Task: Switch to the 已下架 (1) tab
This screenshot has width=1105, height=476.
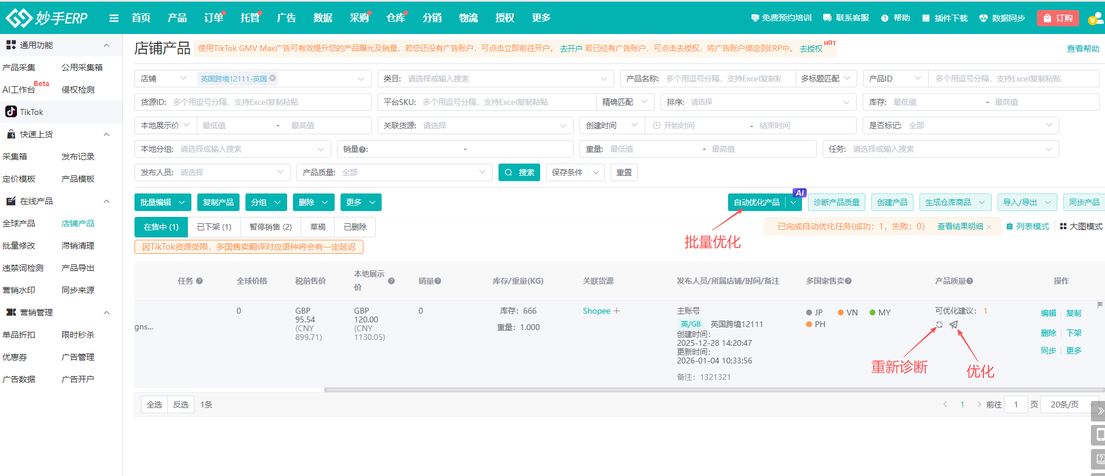Action: (214, 227)
